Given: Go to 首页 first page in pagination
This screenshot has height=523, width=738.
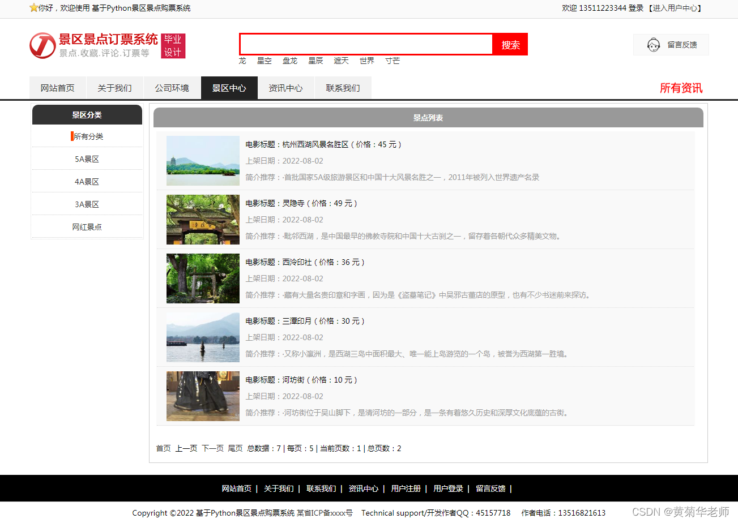Looking at the screenshot, I should coord(163,448).
